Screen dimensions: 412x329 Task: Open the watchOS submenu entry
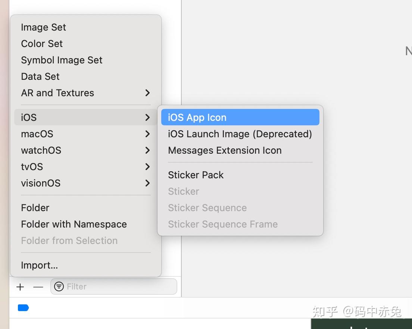pos(86,150)
